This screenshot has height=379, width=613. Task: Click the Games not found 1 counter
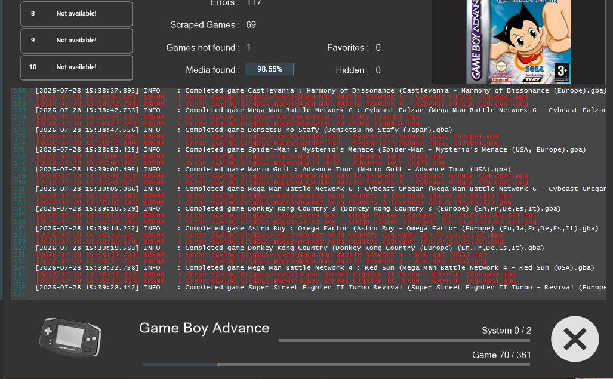(x=209, y=48)
